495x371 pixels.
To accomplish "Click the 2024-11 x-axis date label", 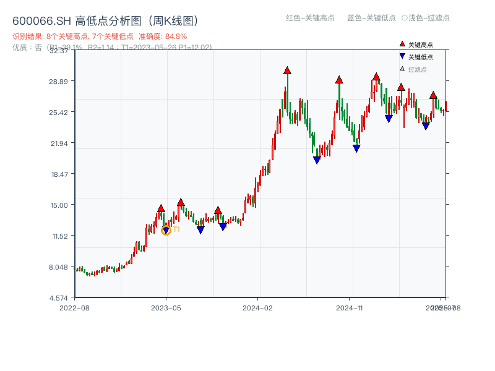I will tap(349, 308).
